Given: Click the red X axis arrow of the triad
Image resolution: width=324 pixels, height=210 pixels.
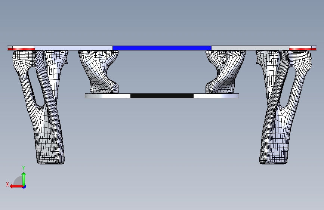Looking at the screenshot, I should click(16, 186).
